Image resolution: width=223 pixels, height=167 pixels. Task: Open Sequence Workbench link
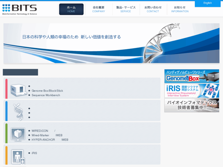(46, 95)
